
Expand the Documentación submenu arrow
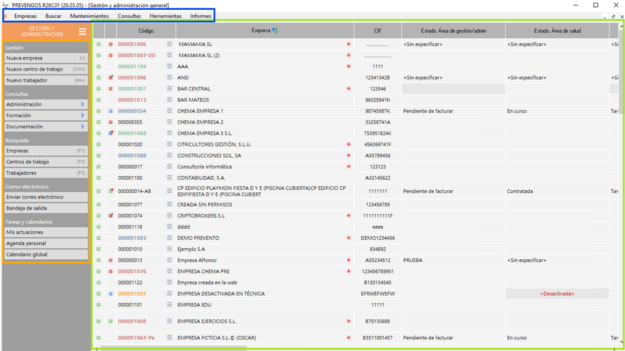coord(83,126)
